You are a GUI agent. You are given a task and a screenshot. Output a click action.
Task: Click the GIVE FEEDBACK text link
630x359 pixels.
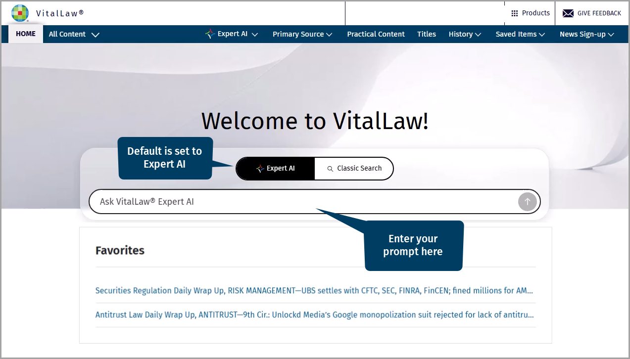point(599,13)
